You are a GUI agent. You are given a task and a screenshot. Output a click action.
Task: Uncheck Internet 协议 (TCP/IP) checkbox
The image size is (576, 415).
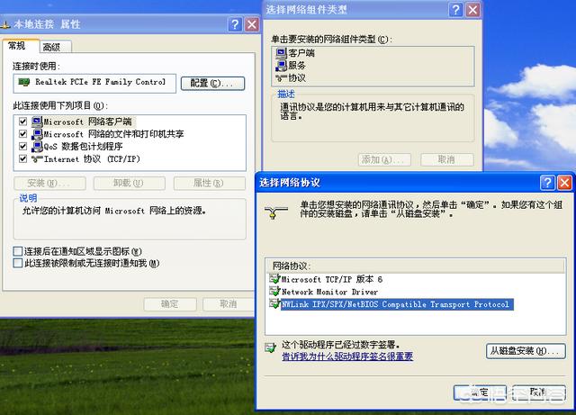coord(22,158)
